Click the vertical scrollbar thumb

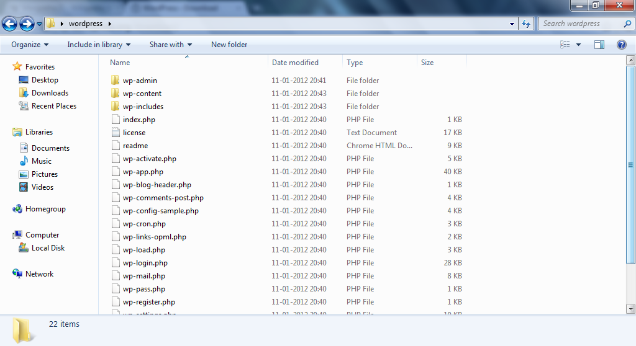coord(630,164)
